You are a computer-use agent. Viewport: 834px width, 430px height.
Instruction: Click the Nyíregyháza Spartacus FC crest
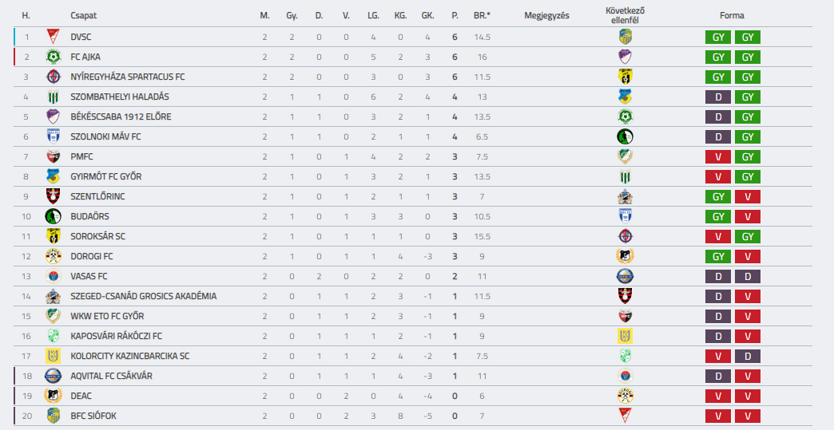[53, 77]
